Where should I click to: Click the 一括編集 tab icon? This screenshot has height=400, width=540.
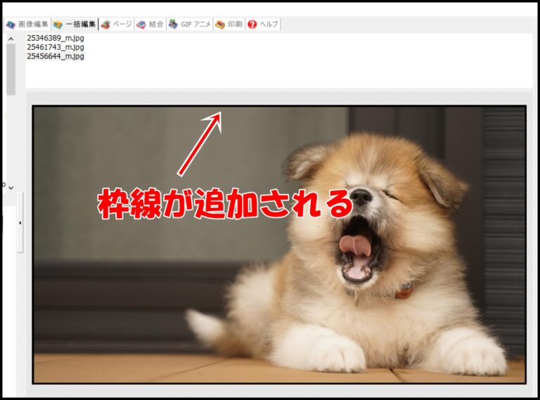[x=58, y=25]
